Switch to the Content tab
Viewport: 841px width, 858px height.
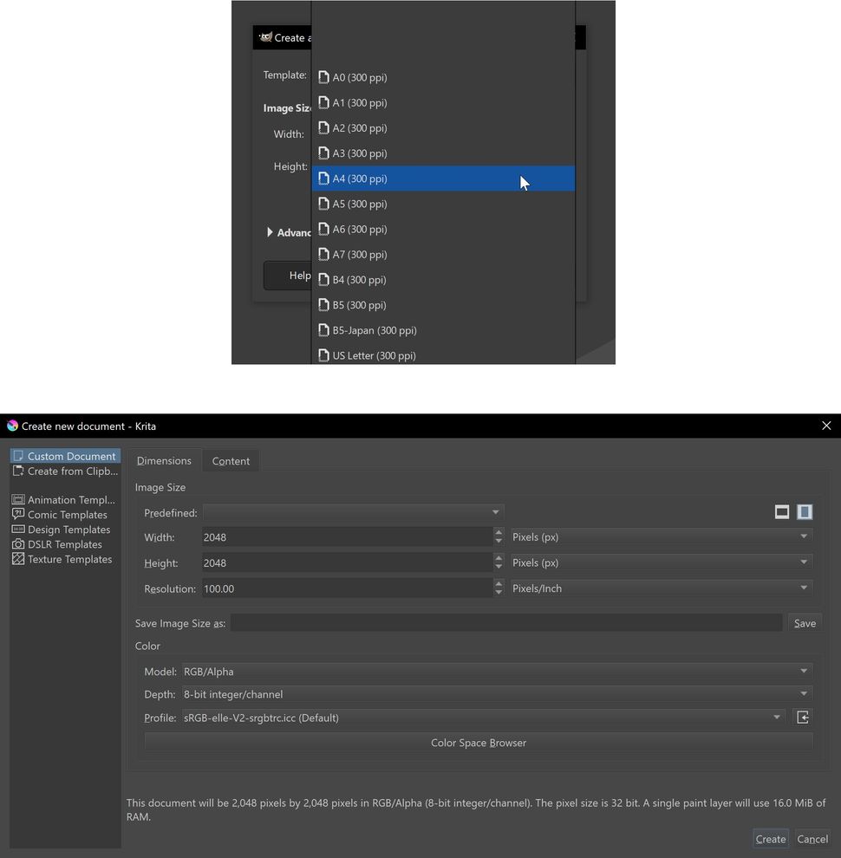[231, 460]
